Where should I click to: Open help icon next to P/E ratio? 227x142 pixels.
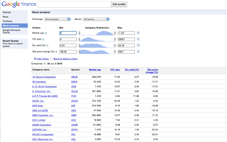(44, 39)
